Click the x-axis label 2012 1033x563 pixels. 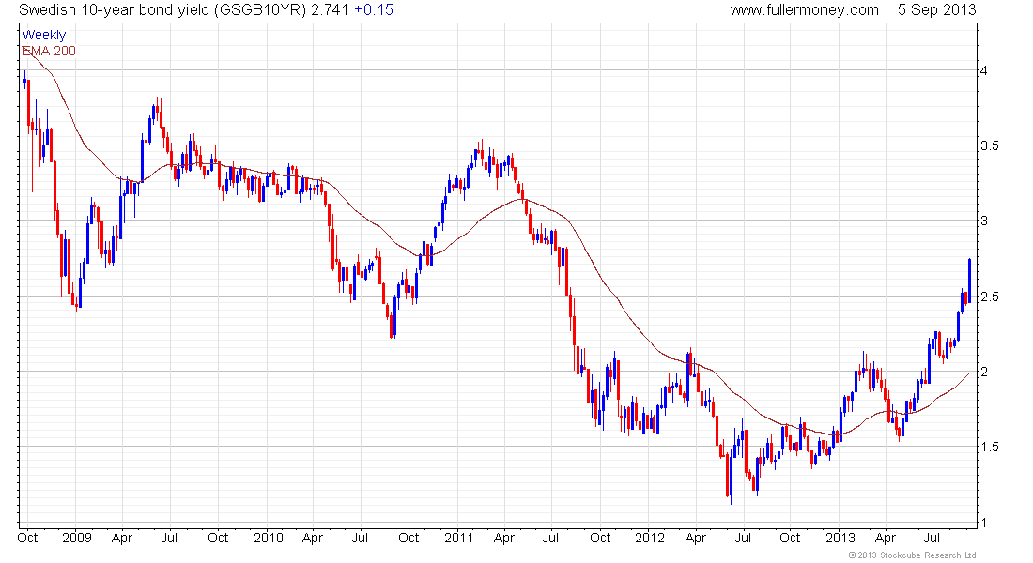650,538
